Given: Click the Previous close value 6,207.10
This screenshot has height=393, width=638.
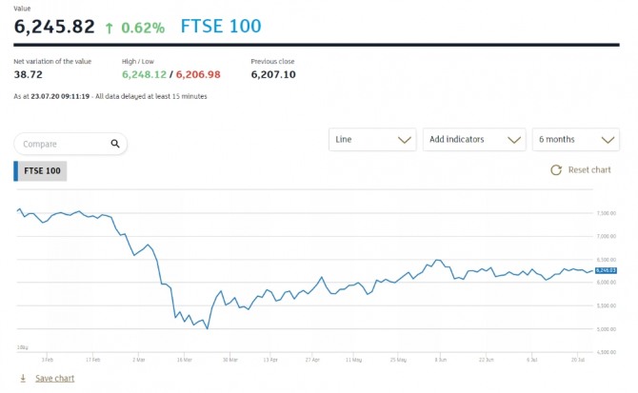Looking at the screenshot, I should click(272, 74).
